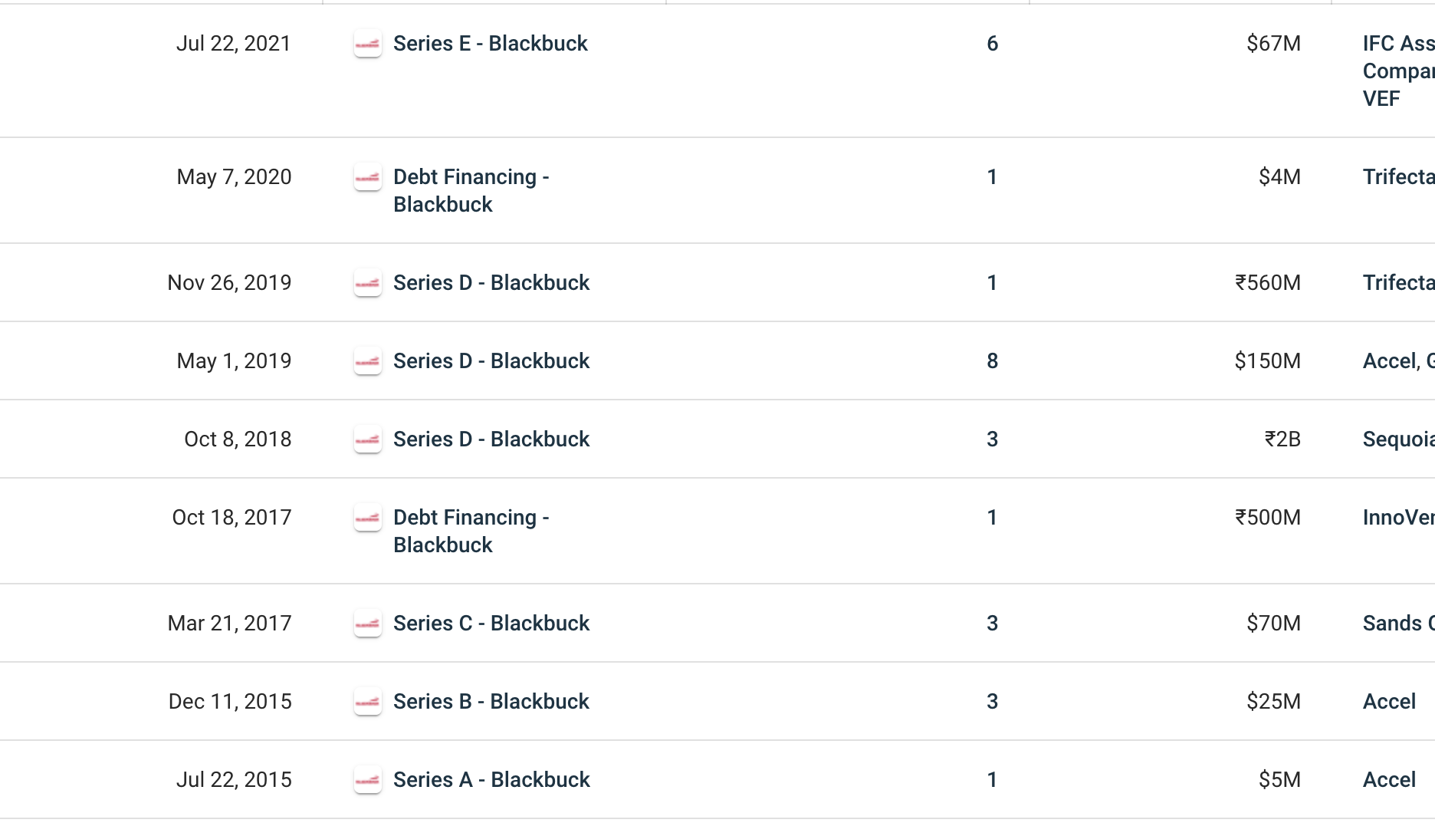The image size is (1435, 836).
Task: Click Blackbuck logo in Oct 8, 2018 row
Action: coord(368,440)
